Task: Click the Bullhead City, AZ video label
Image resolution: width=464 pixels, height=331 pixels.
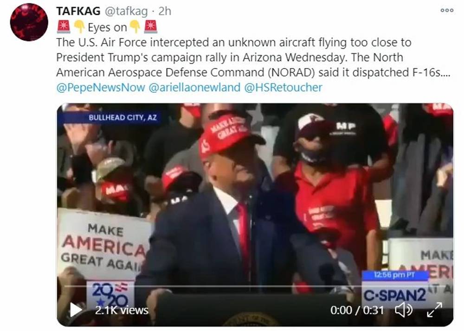Action: pyautogui.click(x=122, y=118)
